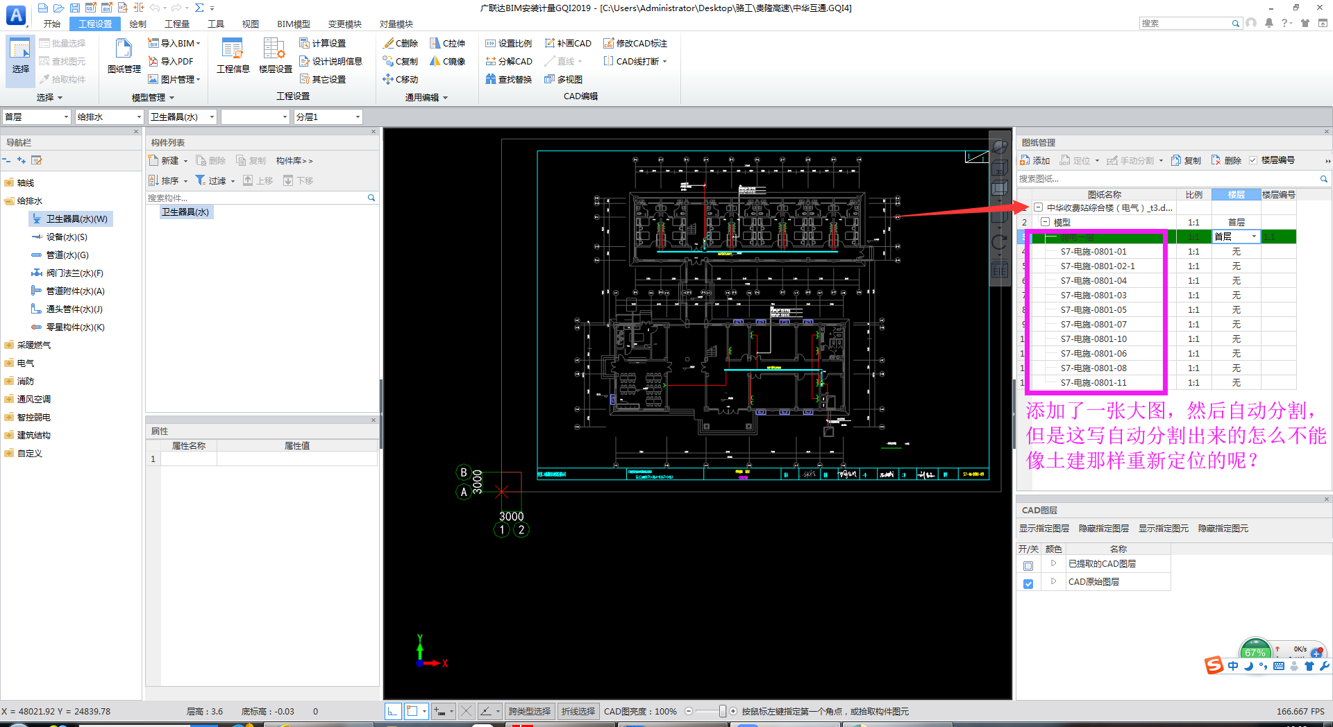Click 隐藏指定图层 button
Screen dimensions: 1333x727
[1104, 529]
